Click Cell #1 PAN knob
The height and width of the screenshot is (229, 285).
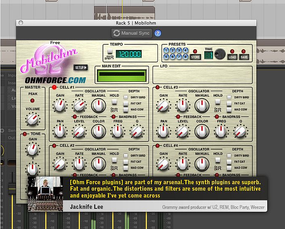point(60,131)
